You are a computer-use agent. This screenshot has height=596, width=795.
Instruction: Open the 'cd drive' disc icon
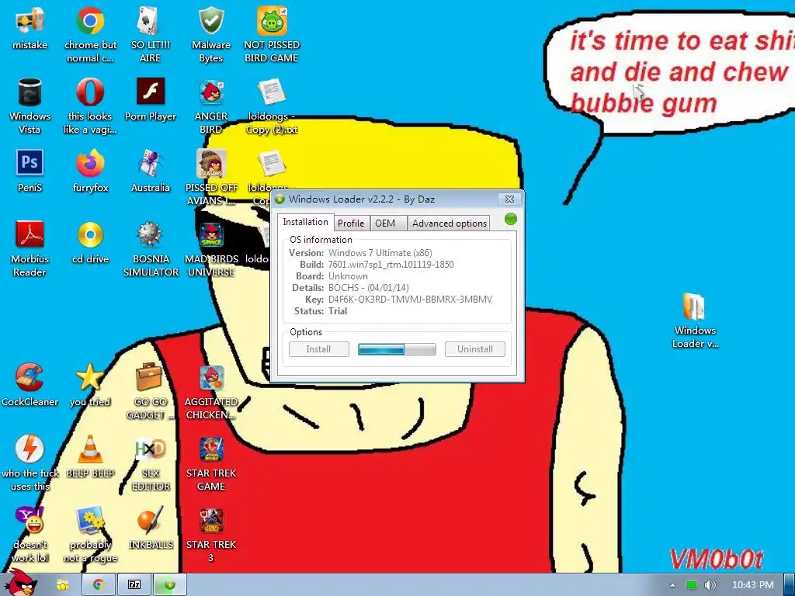click(90, 242)
